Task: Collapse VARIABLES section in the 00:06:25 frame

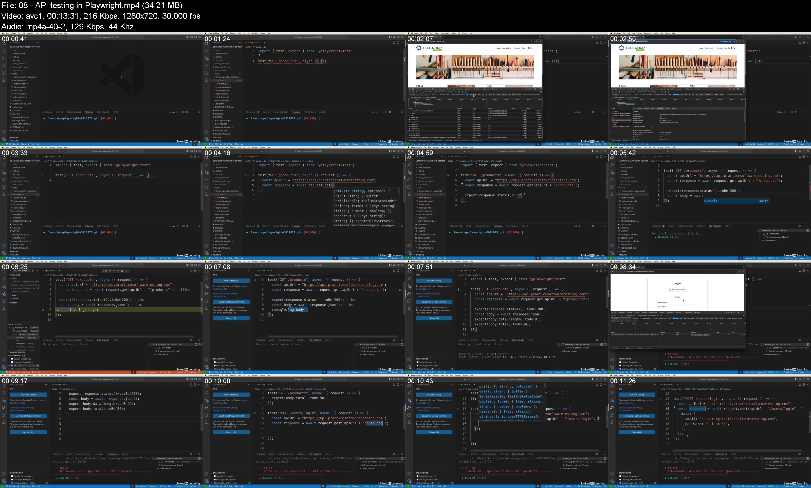Action: click(x=14, y=275)
